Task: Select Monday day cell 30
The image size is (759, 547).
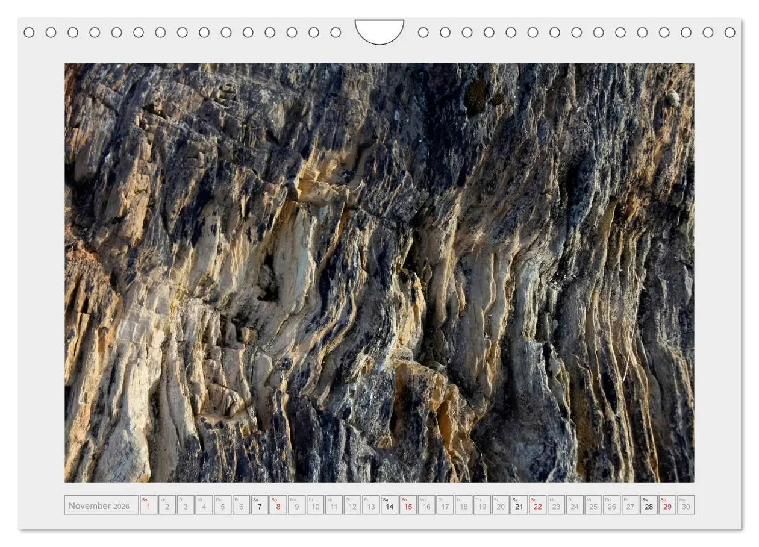Action: (687, 505)
